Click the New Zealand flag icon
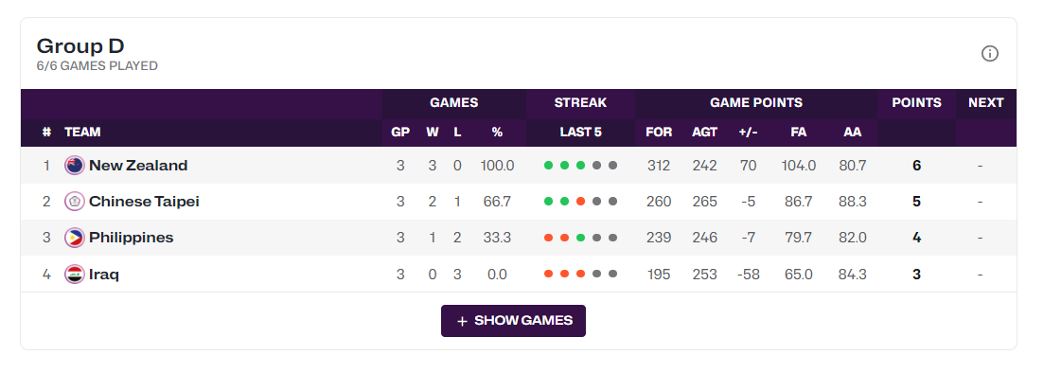 (x=74, y=165)
